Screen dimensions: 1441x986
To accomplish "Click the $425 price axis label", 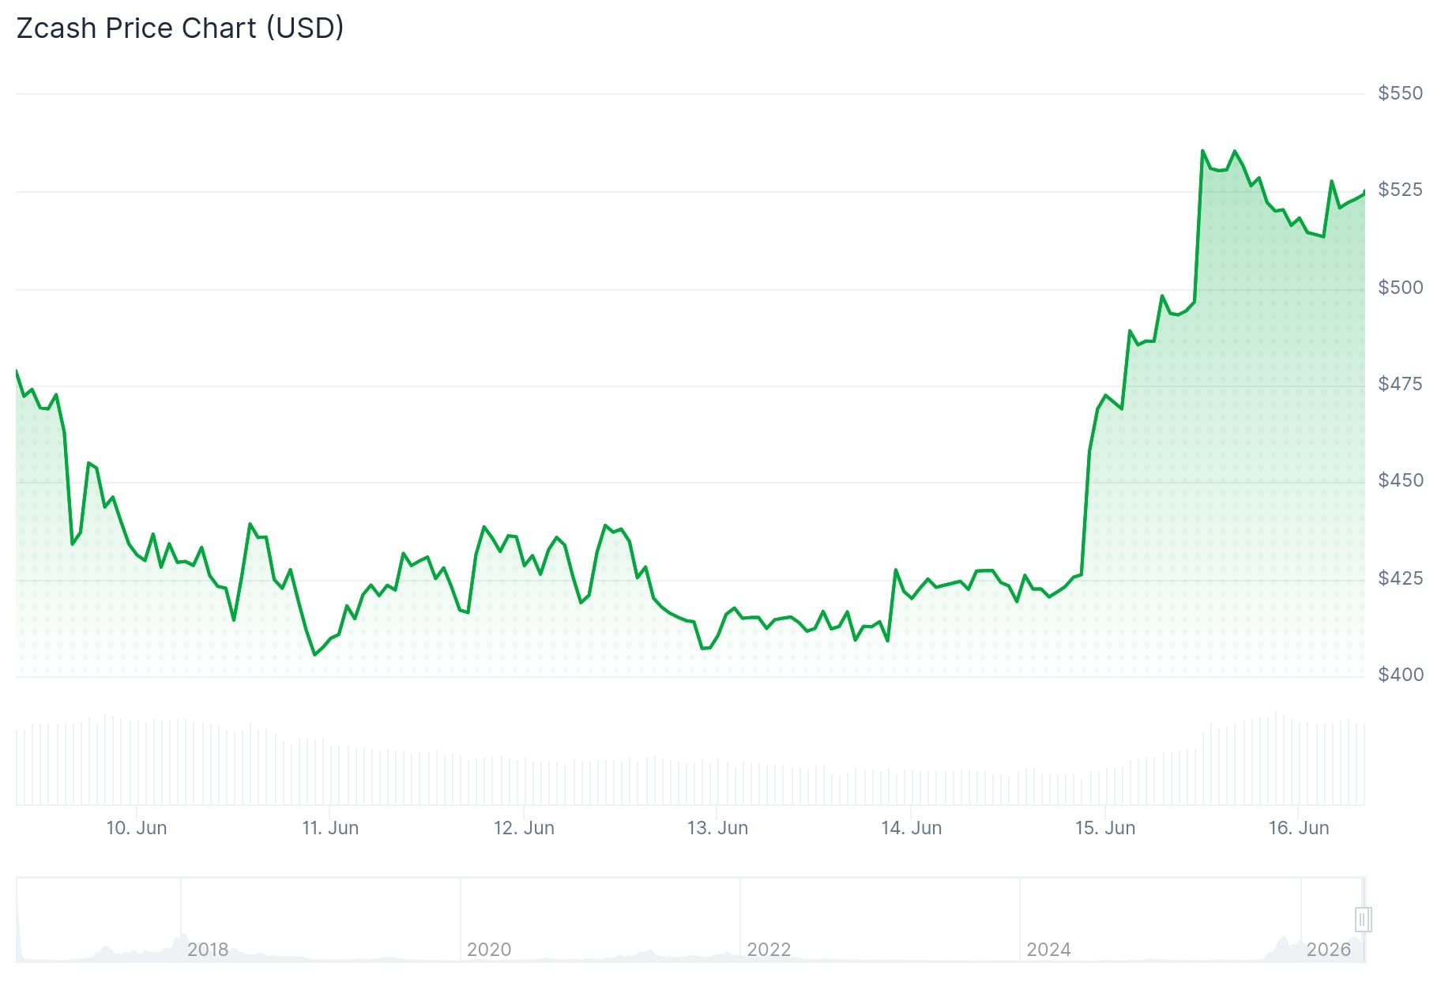I will (x=1400, y=578).
